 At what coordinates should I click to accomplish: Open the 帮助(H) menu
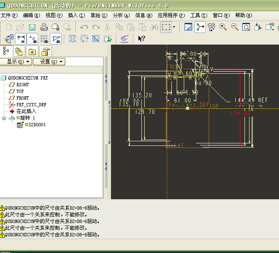click(x=244, y=15)
